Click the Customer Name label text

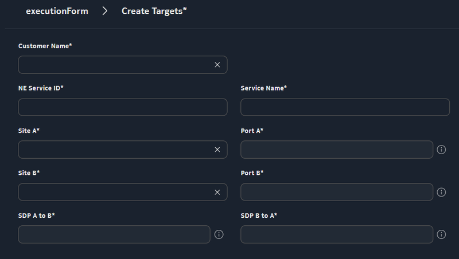(45, 46)
